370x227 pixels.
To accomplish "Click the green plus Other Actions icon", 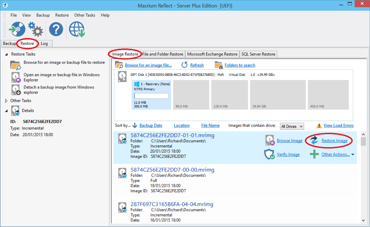I will pos(314,154).
